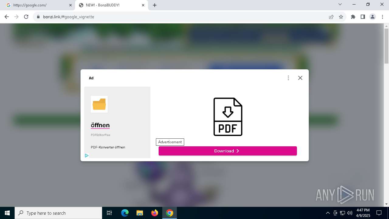Image resolution: width=389 pixels, height=219 pixels.
Task: Click PDF-Konverter öffnen text
Action: [108, 147]
